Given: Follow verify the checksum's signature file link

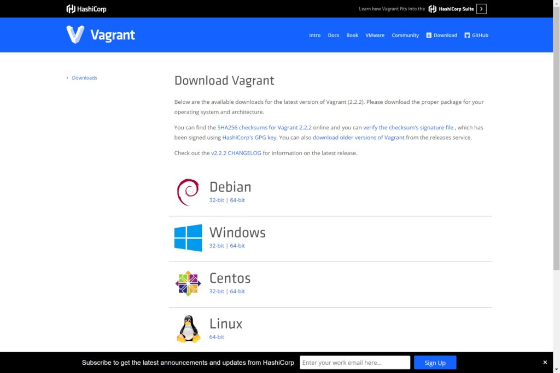Looking at the screenshot, I should point(408,127).
